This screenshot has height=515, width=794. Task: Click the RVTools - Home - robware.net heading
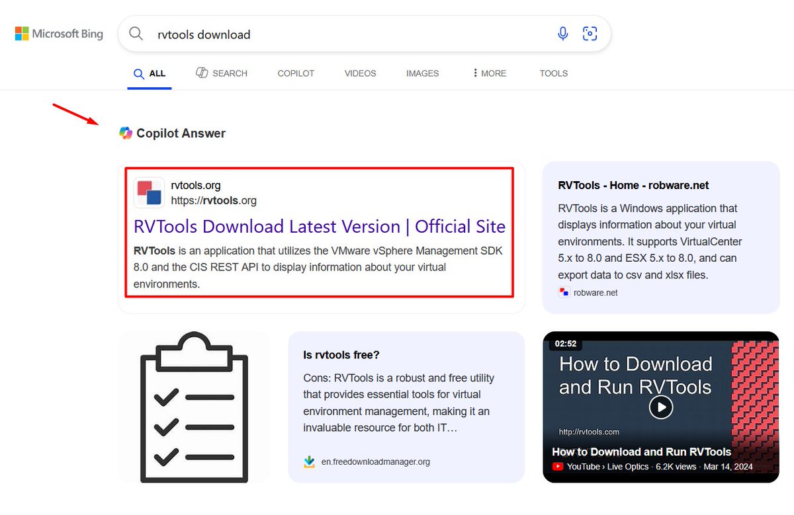coord(633,185)
